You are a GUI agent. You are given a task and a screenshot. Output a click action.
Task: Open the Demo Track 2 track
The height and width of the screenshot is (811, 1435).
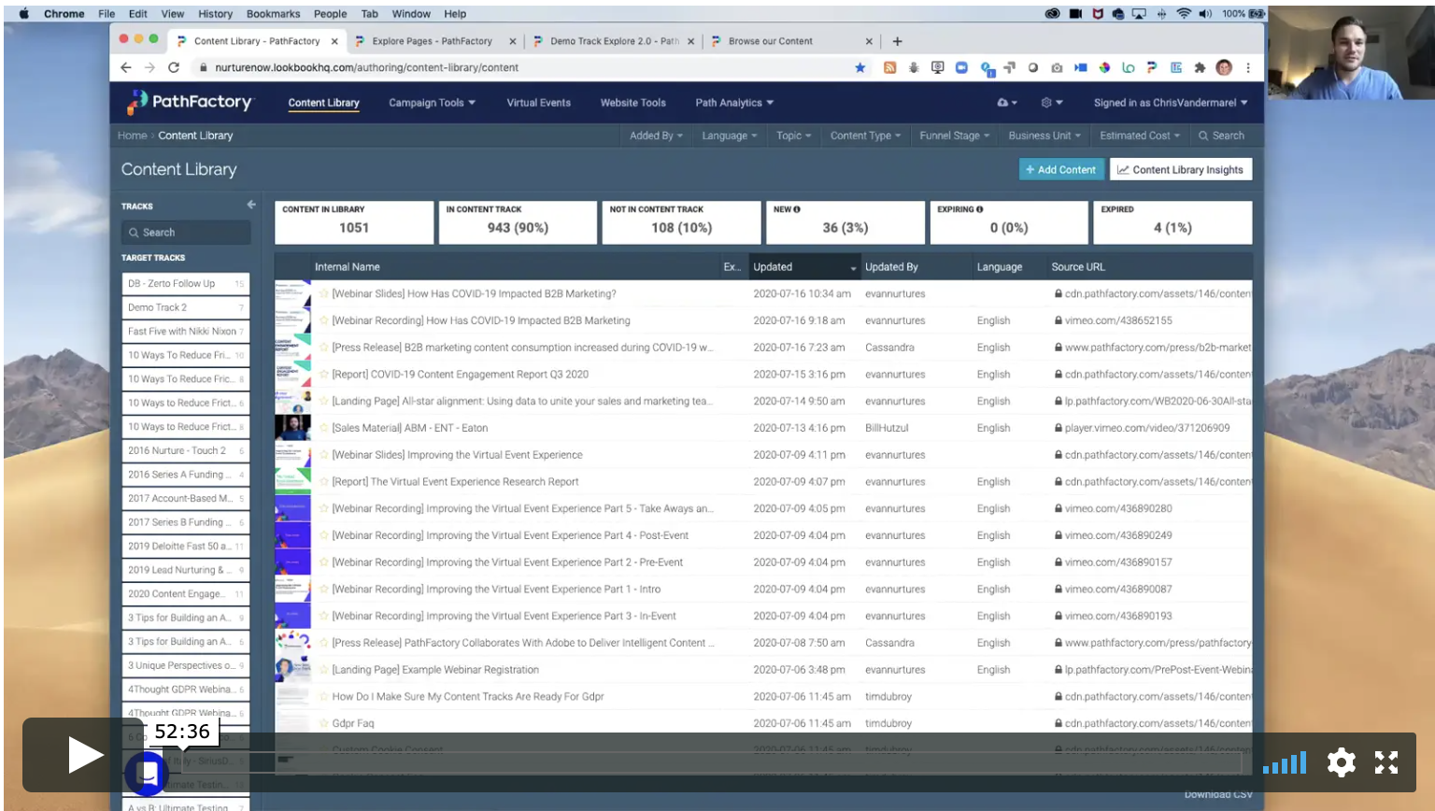pyautogui.click(x=185, y=307)
